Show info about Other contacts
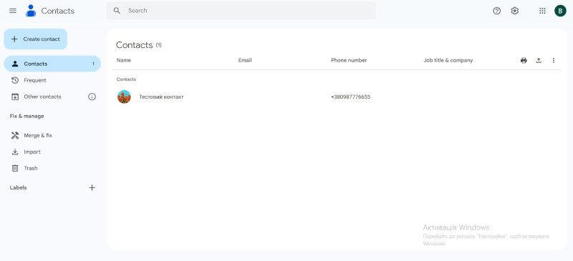Viewport: 573px width, 261px height. click(x=92, y=97)
